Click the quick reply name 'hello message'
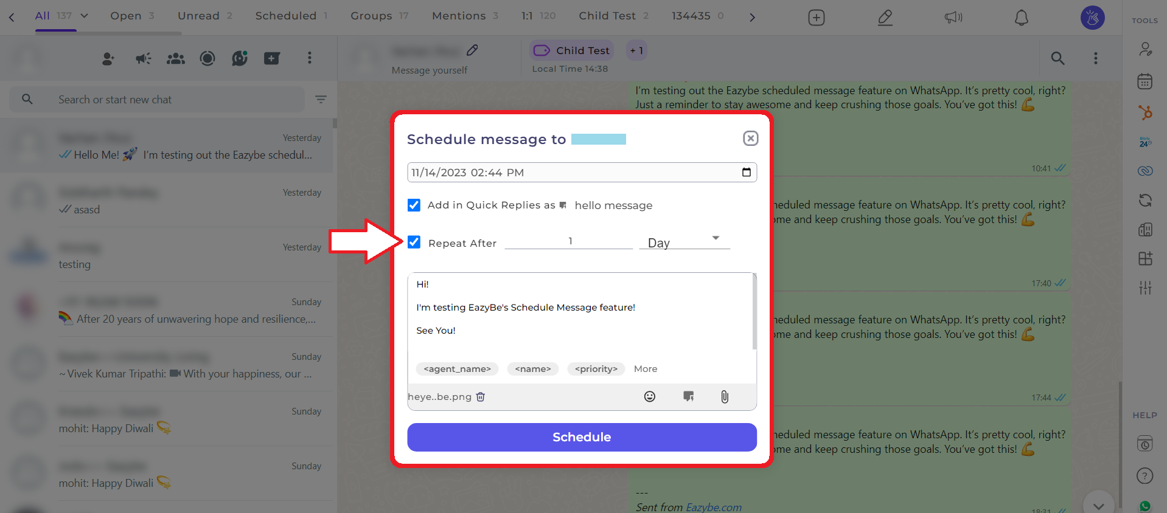The image size is (1167, 513). (x=613, y=205)
